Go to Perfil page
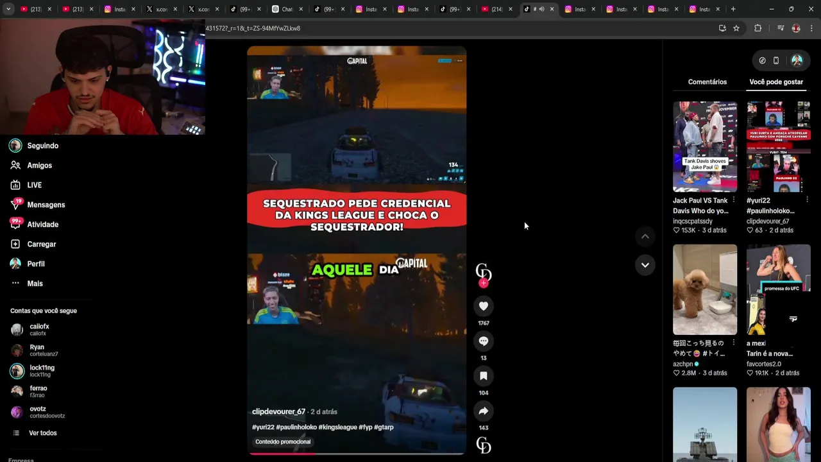Screen dimensions: 821x462 [x=28, y=264]
